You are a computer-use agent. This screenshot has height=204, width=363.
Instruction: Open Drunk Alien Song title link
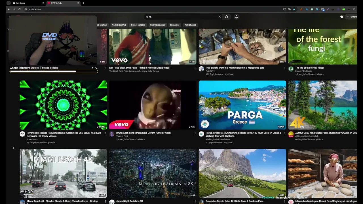143,133
